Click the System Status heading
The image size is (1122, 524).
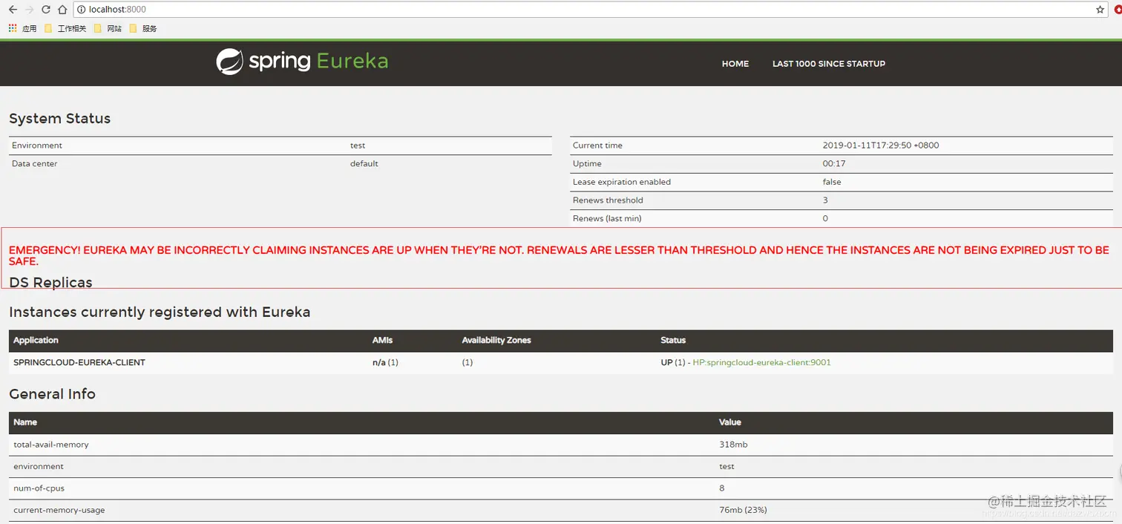[x=60, y=119]
